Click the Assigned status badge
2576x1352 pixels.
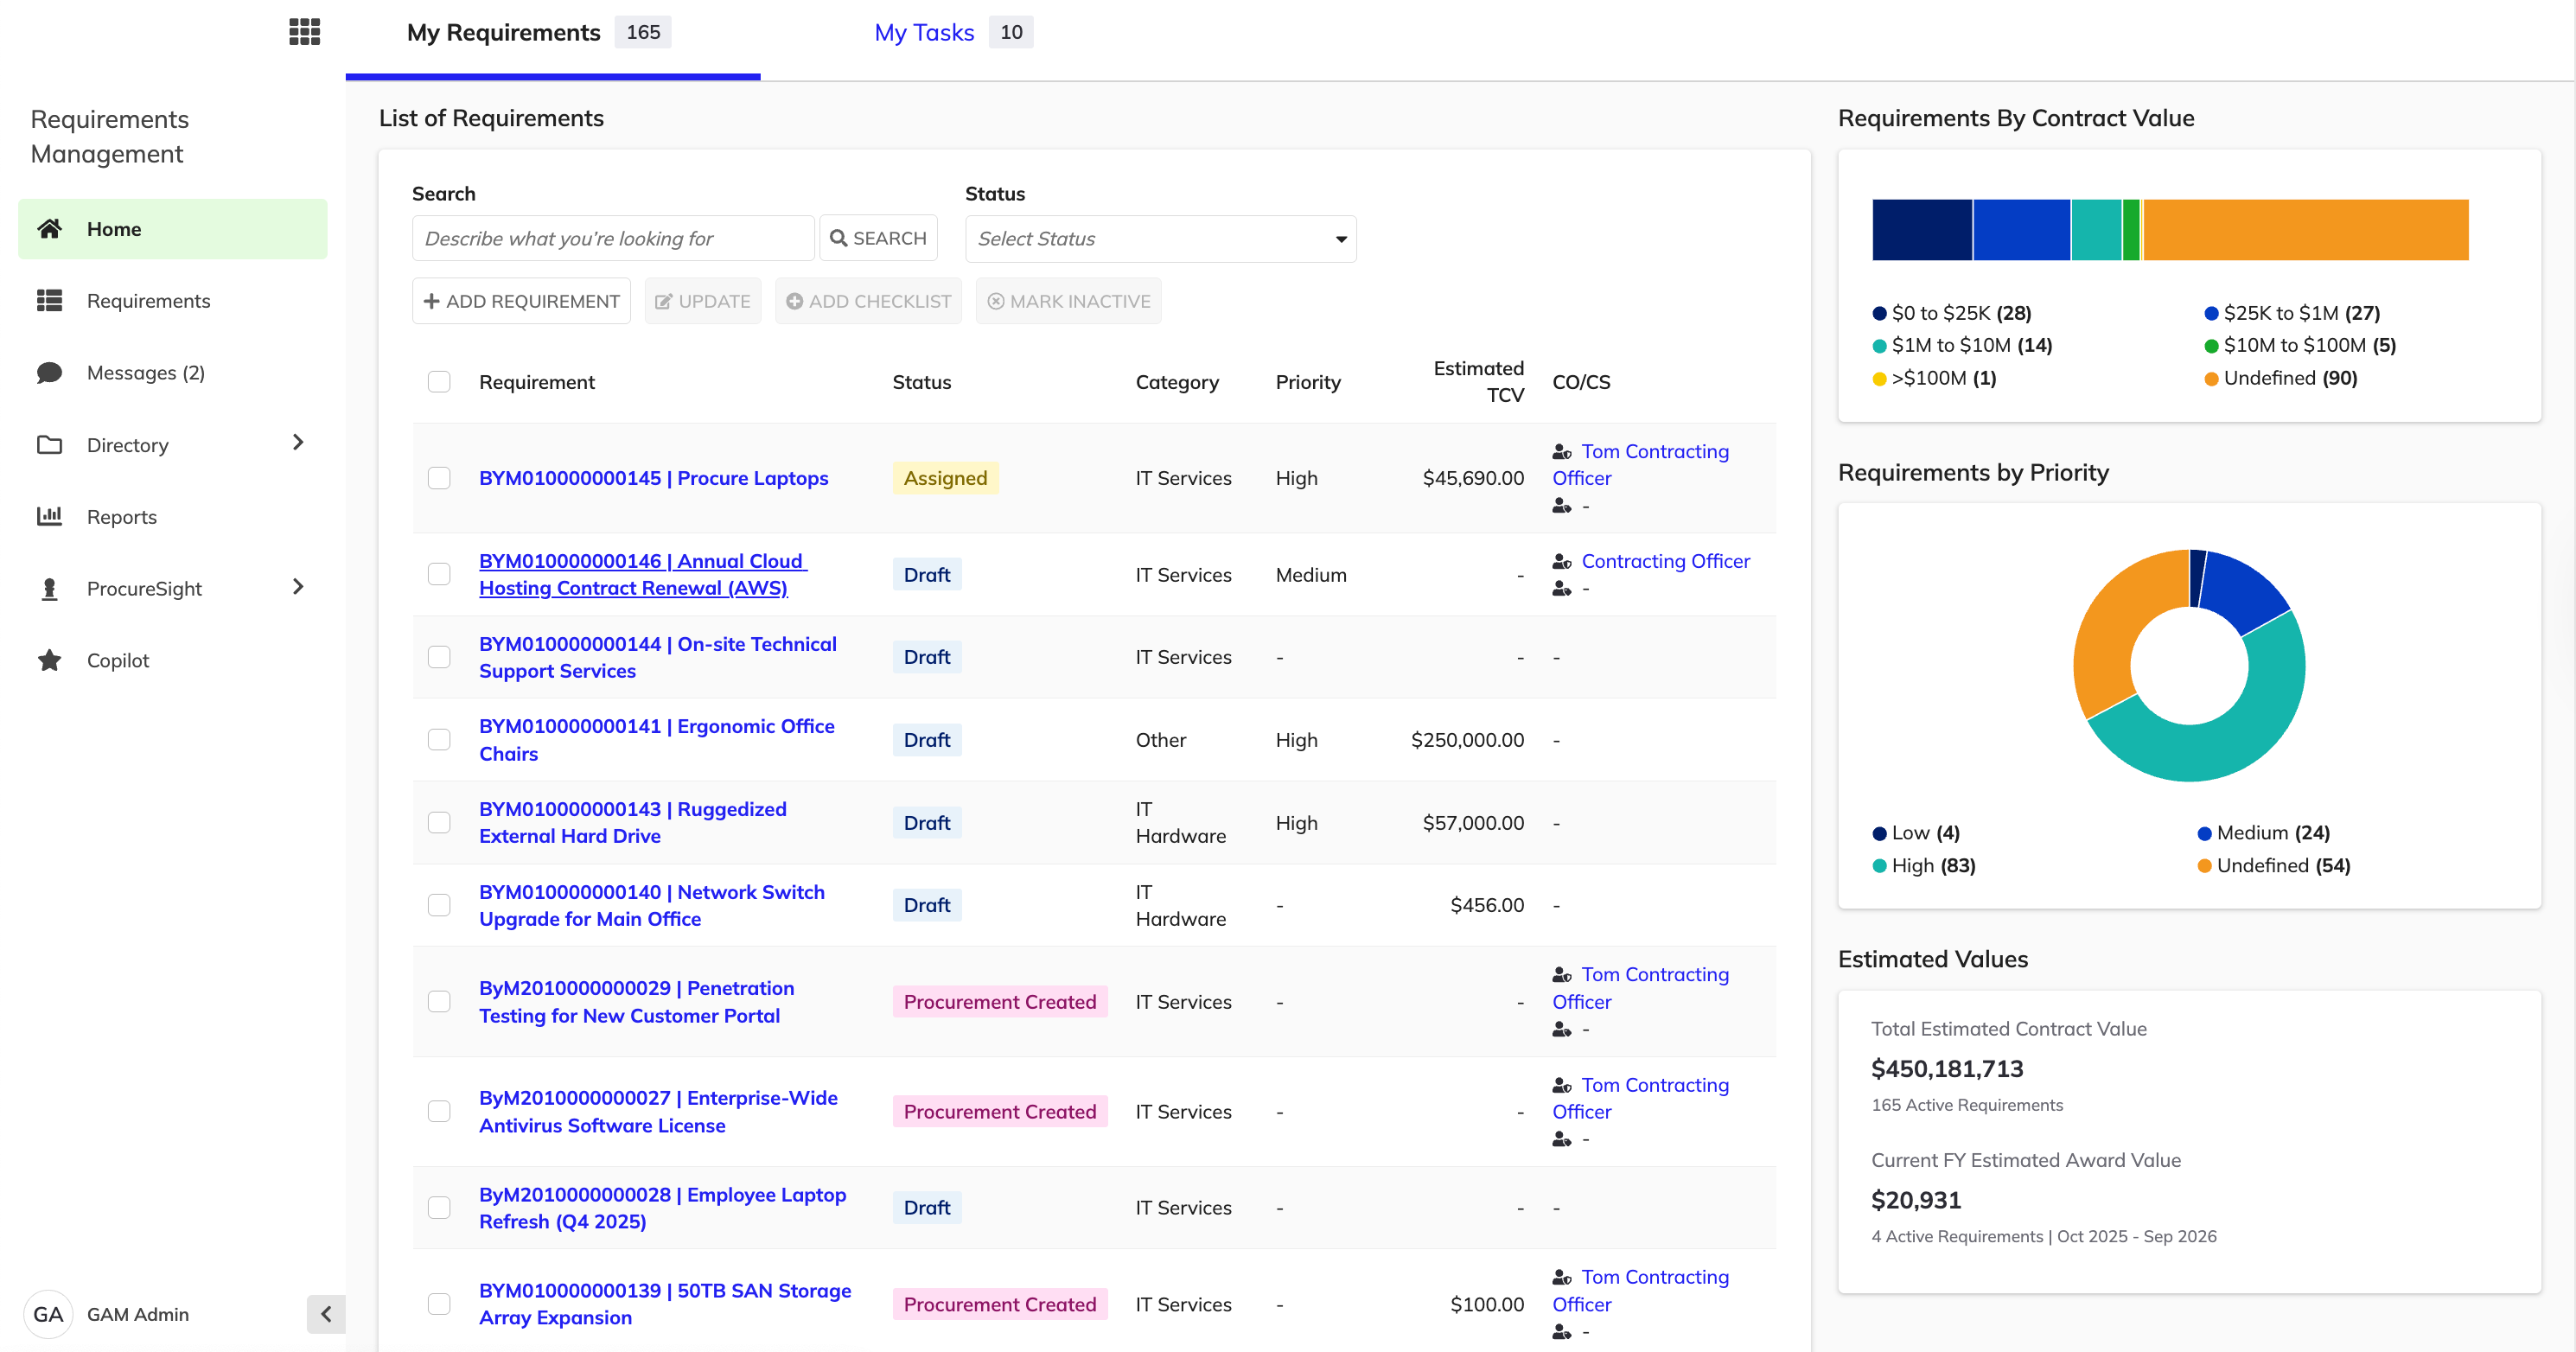click(945, 478)
